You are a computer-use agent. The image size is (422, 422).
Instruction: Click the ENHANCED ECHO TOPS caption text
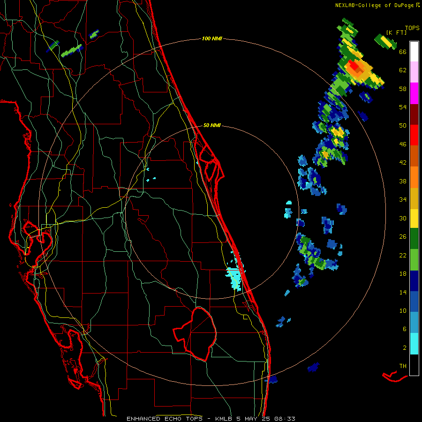pyautogui.click(x=211, y=419)
